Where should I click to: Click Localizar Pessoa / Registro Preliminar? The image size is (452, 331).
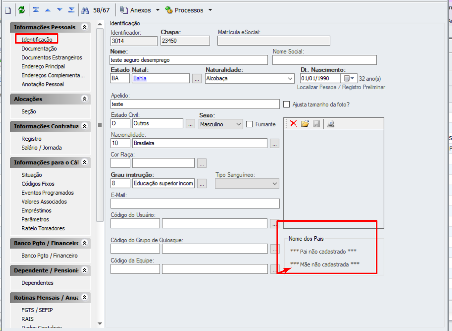pyautogui.click(x=341, y=87)
